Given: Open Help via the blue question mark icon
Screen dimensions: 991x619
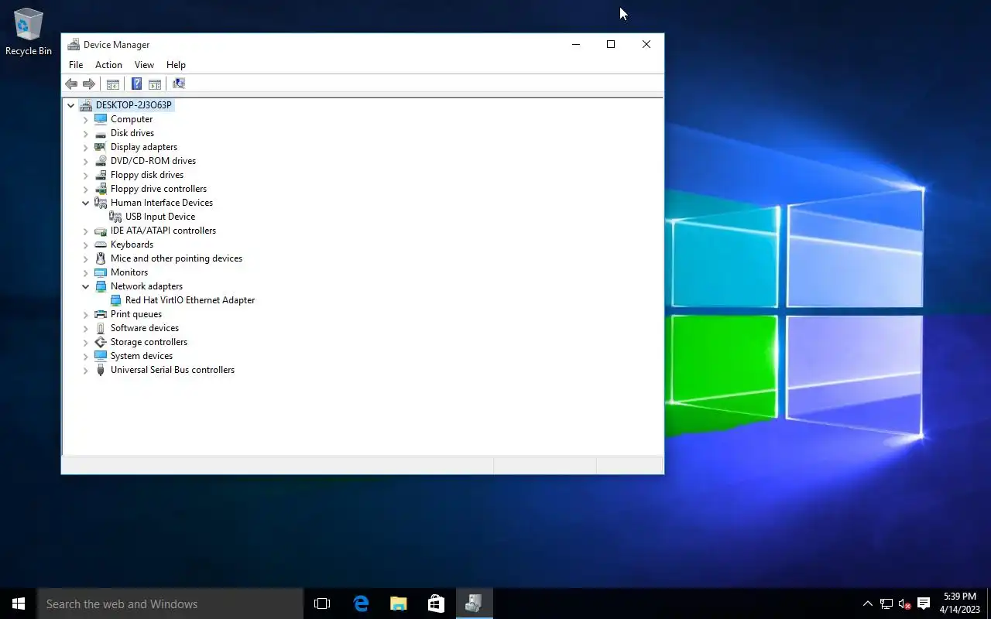Looking at the screenshot, I should [x=137, y=84].
